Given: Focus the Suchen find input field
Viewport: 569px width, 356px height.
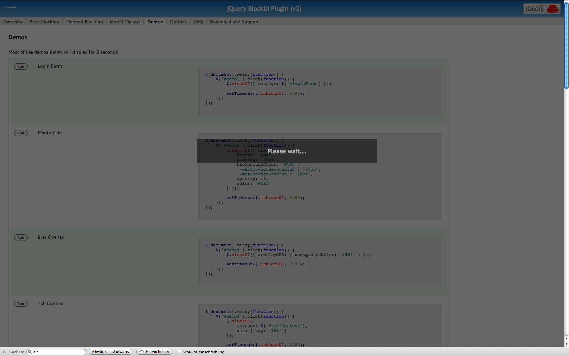Looking at the screenshot, I should click(x=56, y=352).
